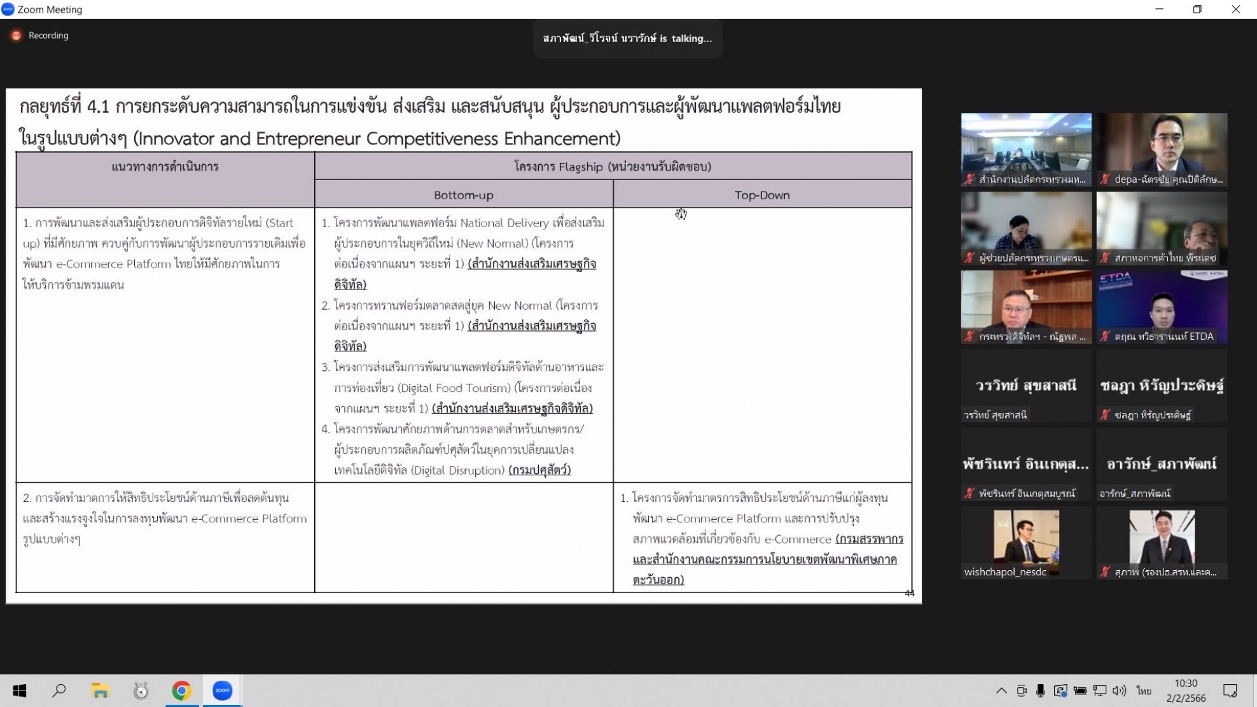Click the 'โครงการ Flagship (หน่วยงานรับผิดชอบ)' header
The height and width of the screenshot is (707, 1257).
(x=613, y=167)
